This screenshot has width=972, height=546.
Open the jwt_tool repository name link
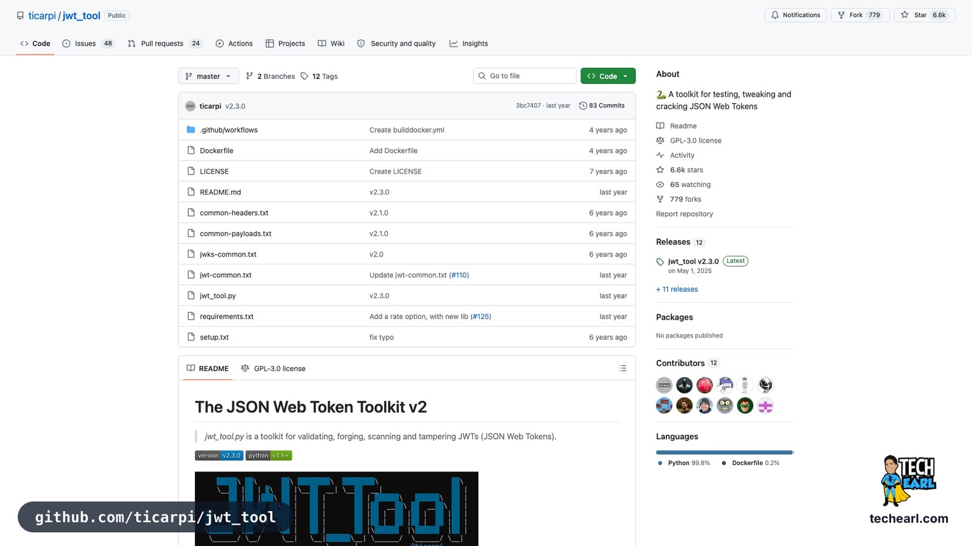(x=81, y=16)
